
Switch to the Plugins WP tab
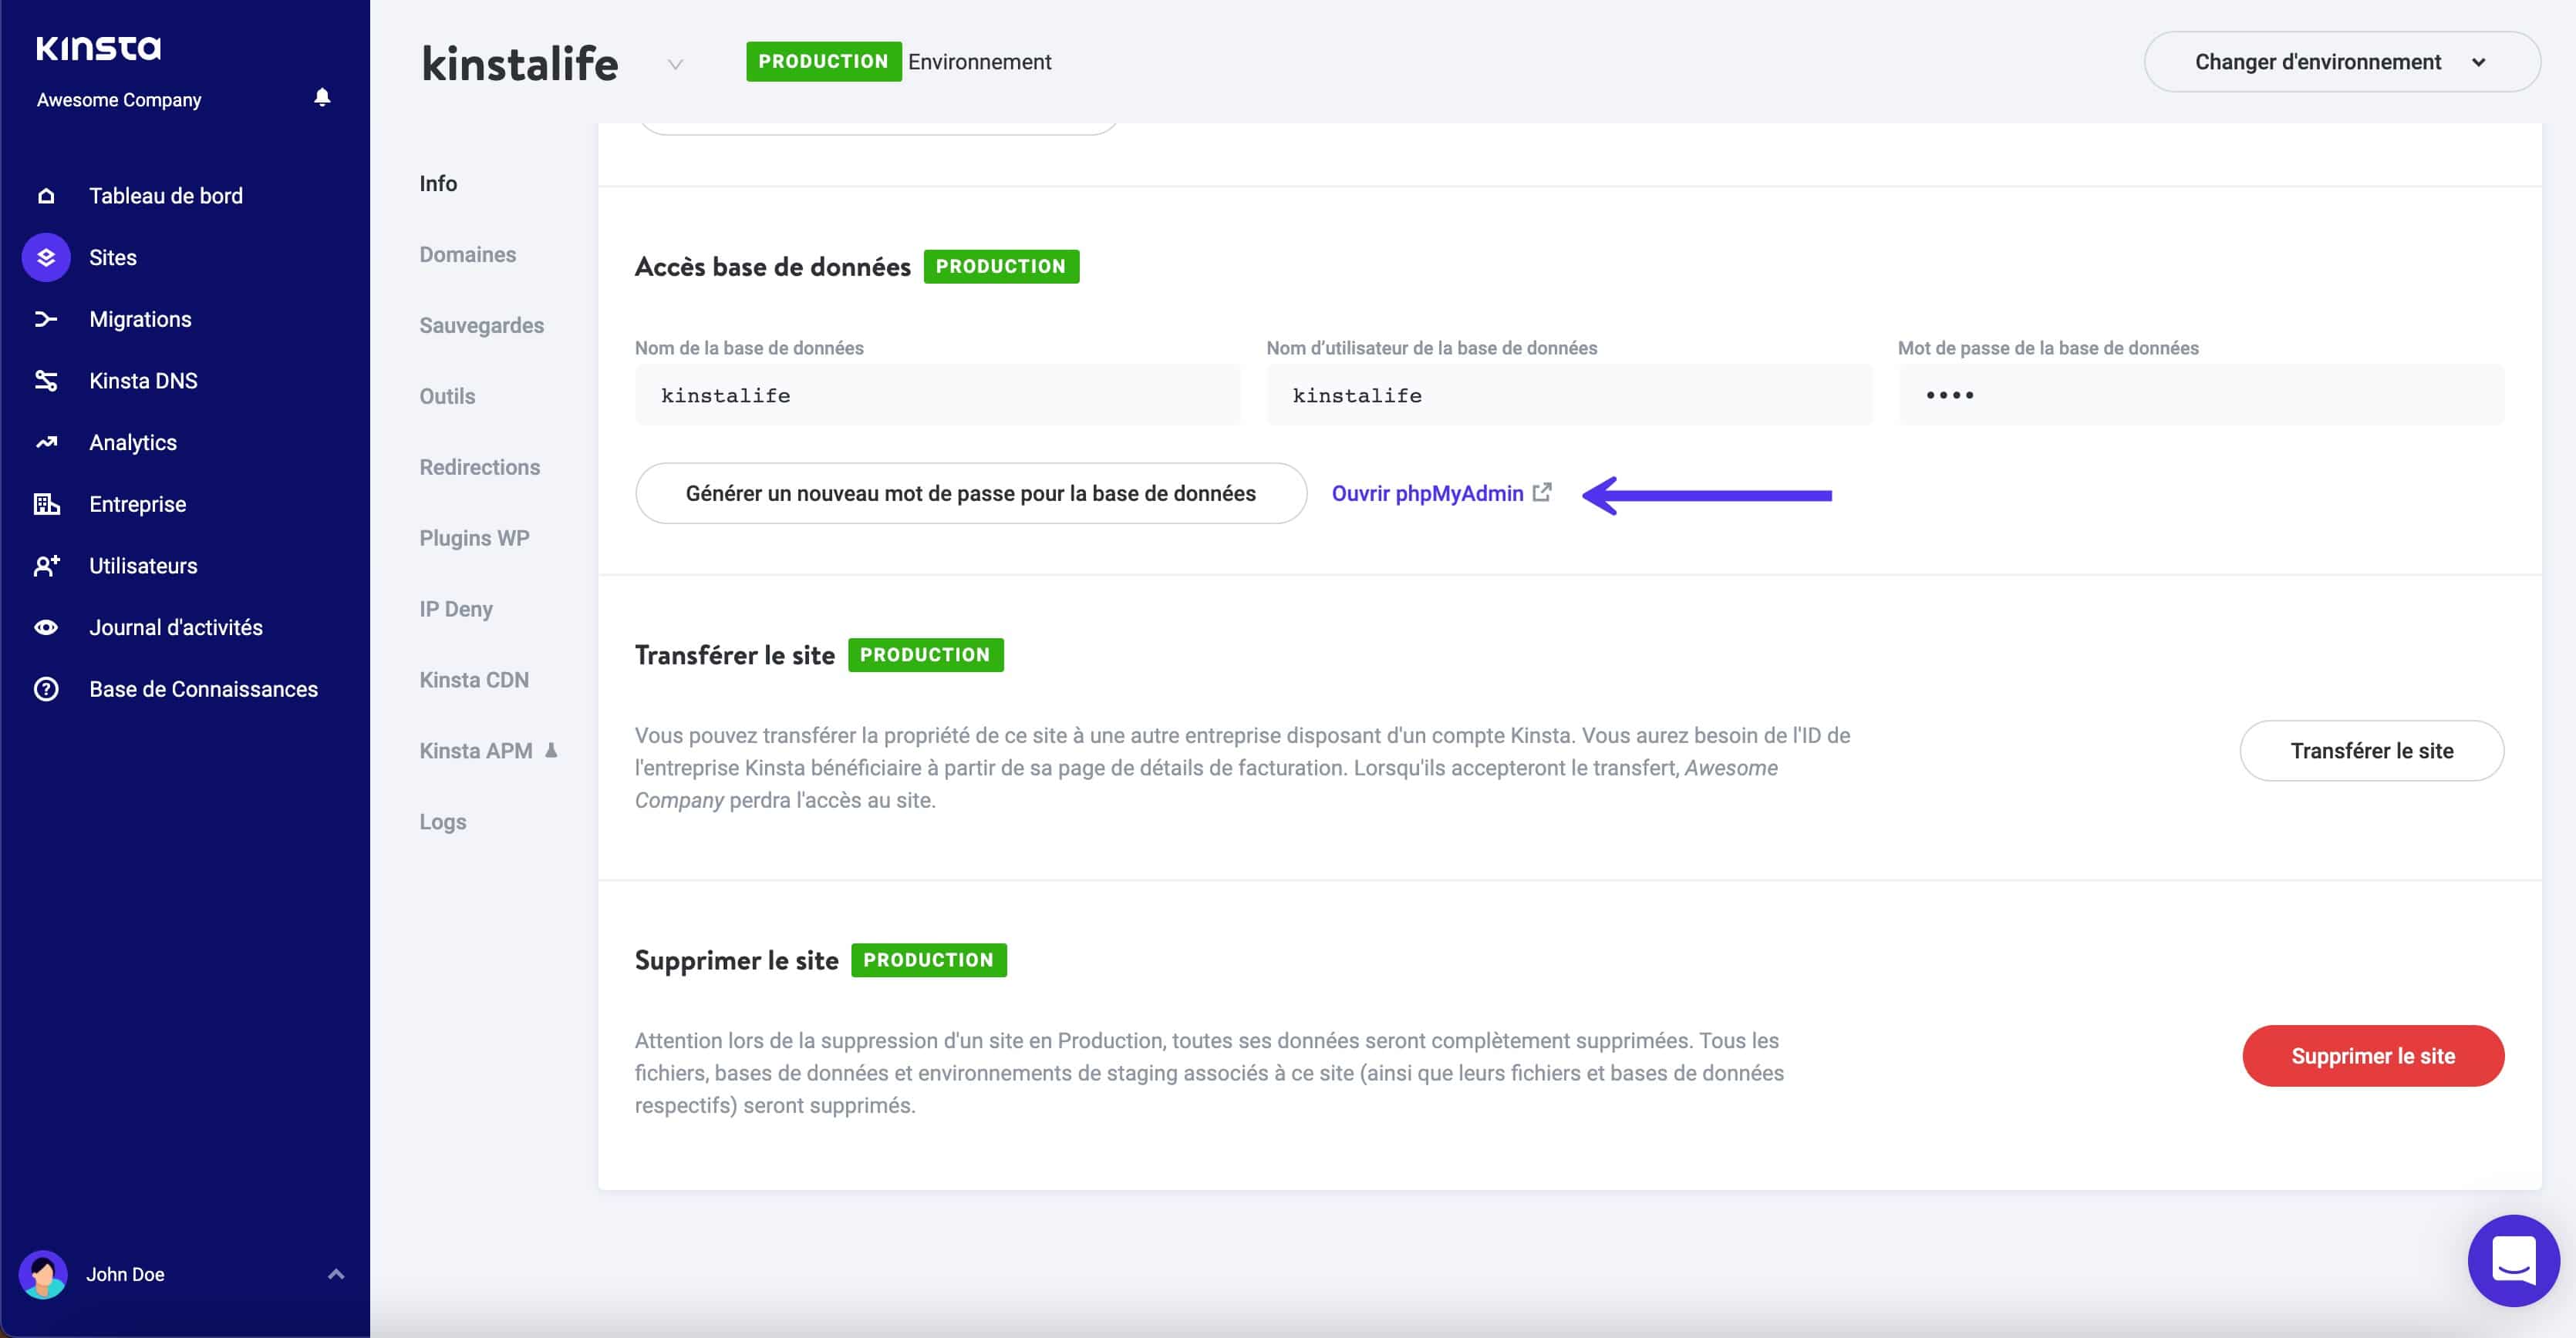tap(474, 539)
